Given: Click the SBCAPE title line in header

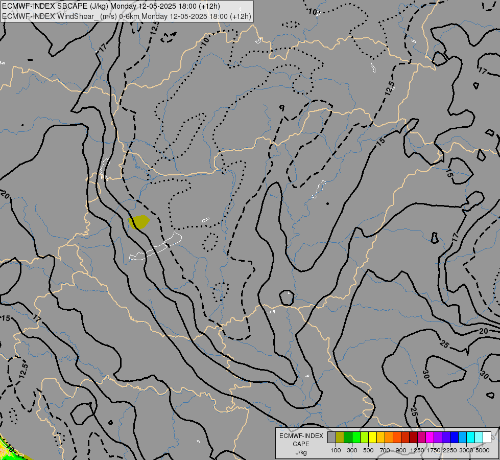Looking at the screenshot, I should (x=111, y=6).
